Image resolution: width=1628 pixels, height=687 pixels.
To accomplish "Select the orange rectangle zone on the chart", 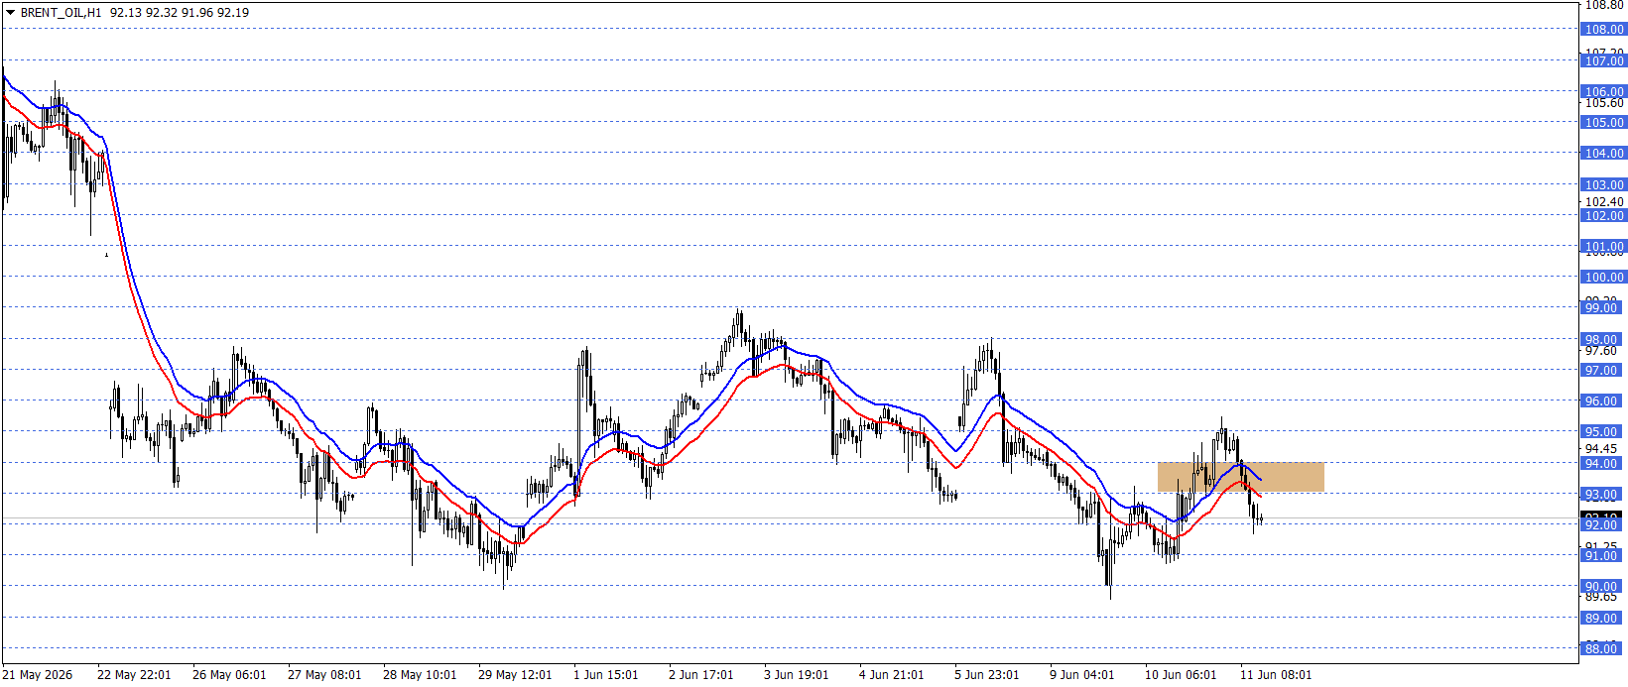I will (1240, 477).
